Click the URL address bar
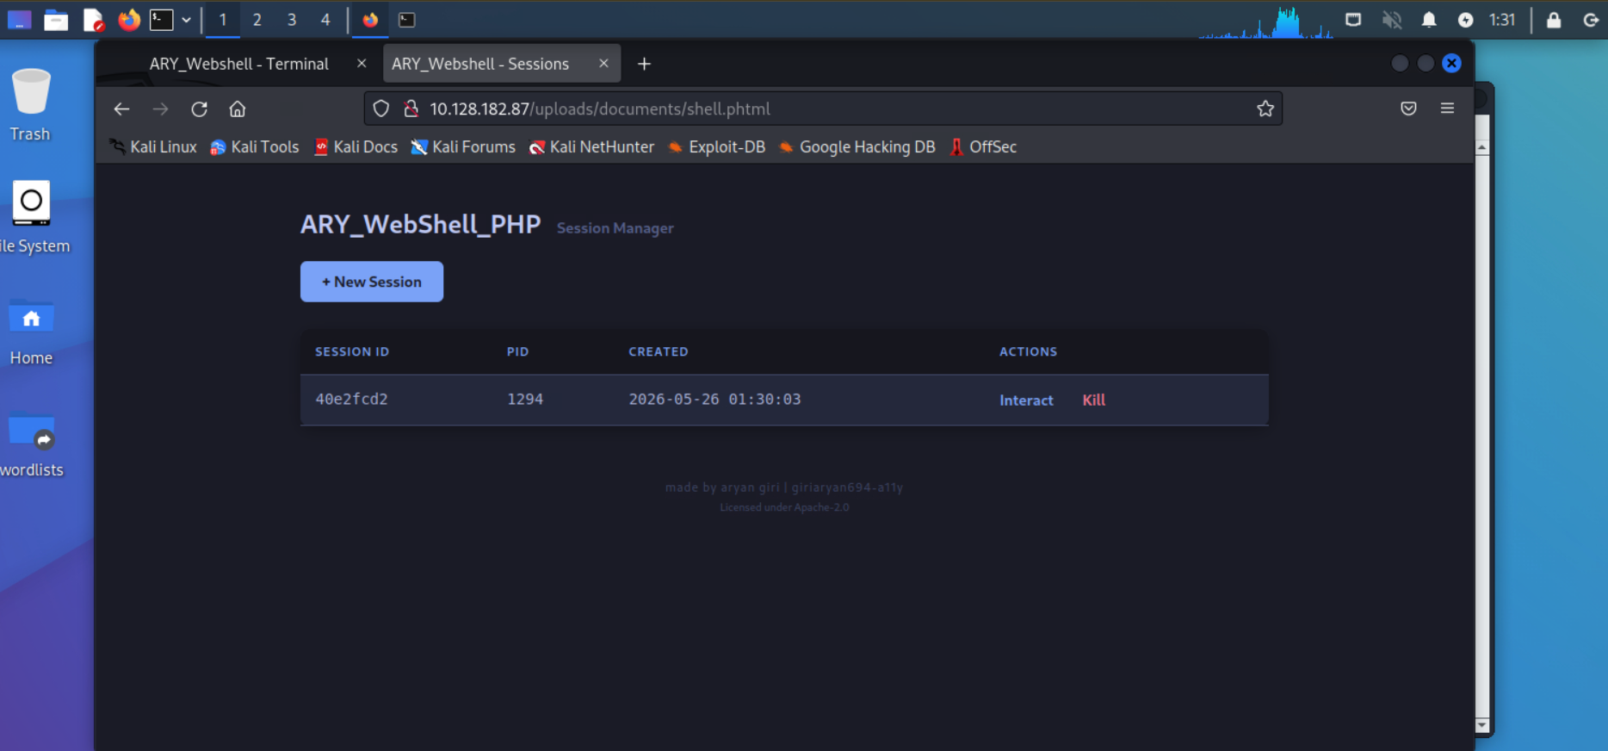 (823, 109)
